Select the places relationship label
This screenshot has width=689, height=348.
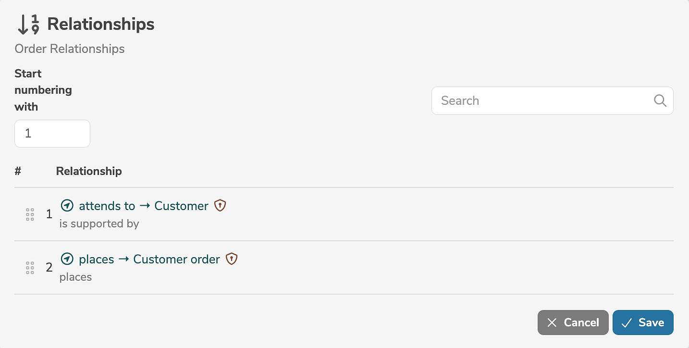[96, 259]
